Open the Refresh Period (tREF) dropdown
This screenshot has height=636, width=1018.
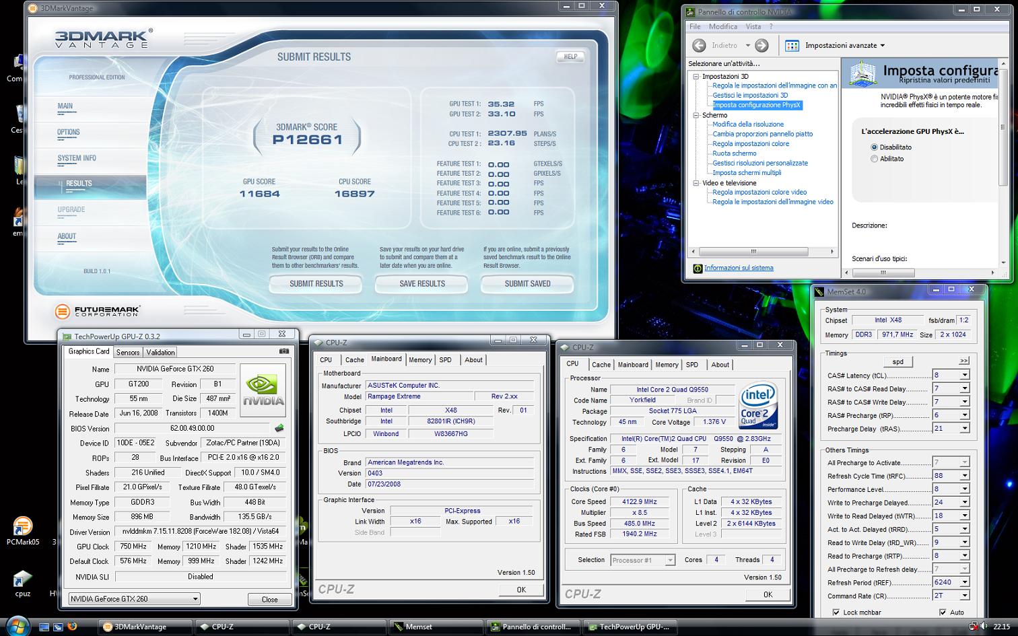[964, 582]
